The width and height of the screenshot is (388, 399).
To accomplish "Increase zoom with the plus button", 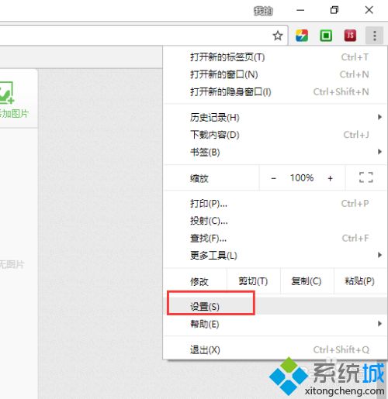I will [x=330, y=178].
